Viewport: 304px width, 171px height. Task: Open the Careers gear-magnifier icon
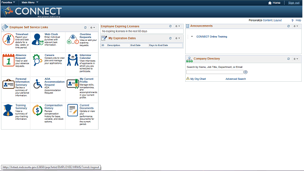pyautogui.click(x=37, y=60)
